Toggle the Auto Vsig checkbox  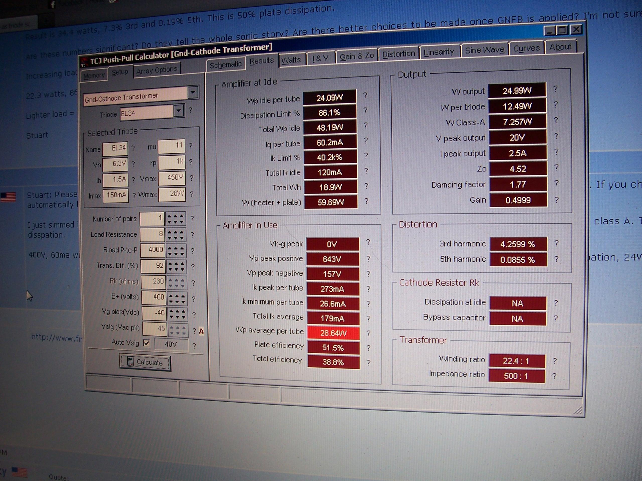(x=146, y=343)
